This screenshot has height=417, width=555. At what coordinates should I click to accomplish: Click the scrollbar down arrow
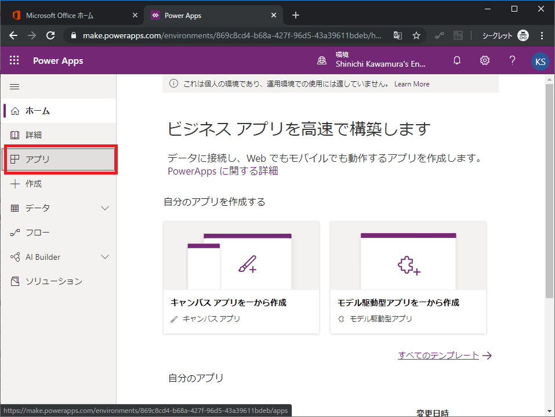click(549, 411)
